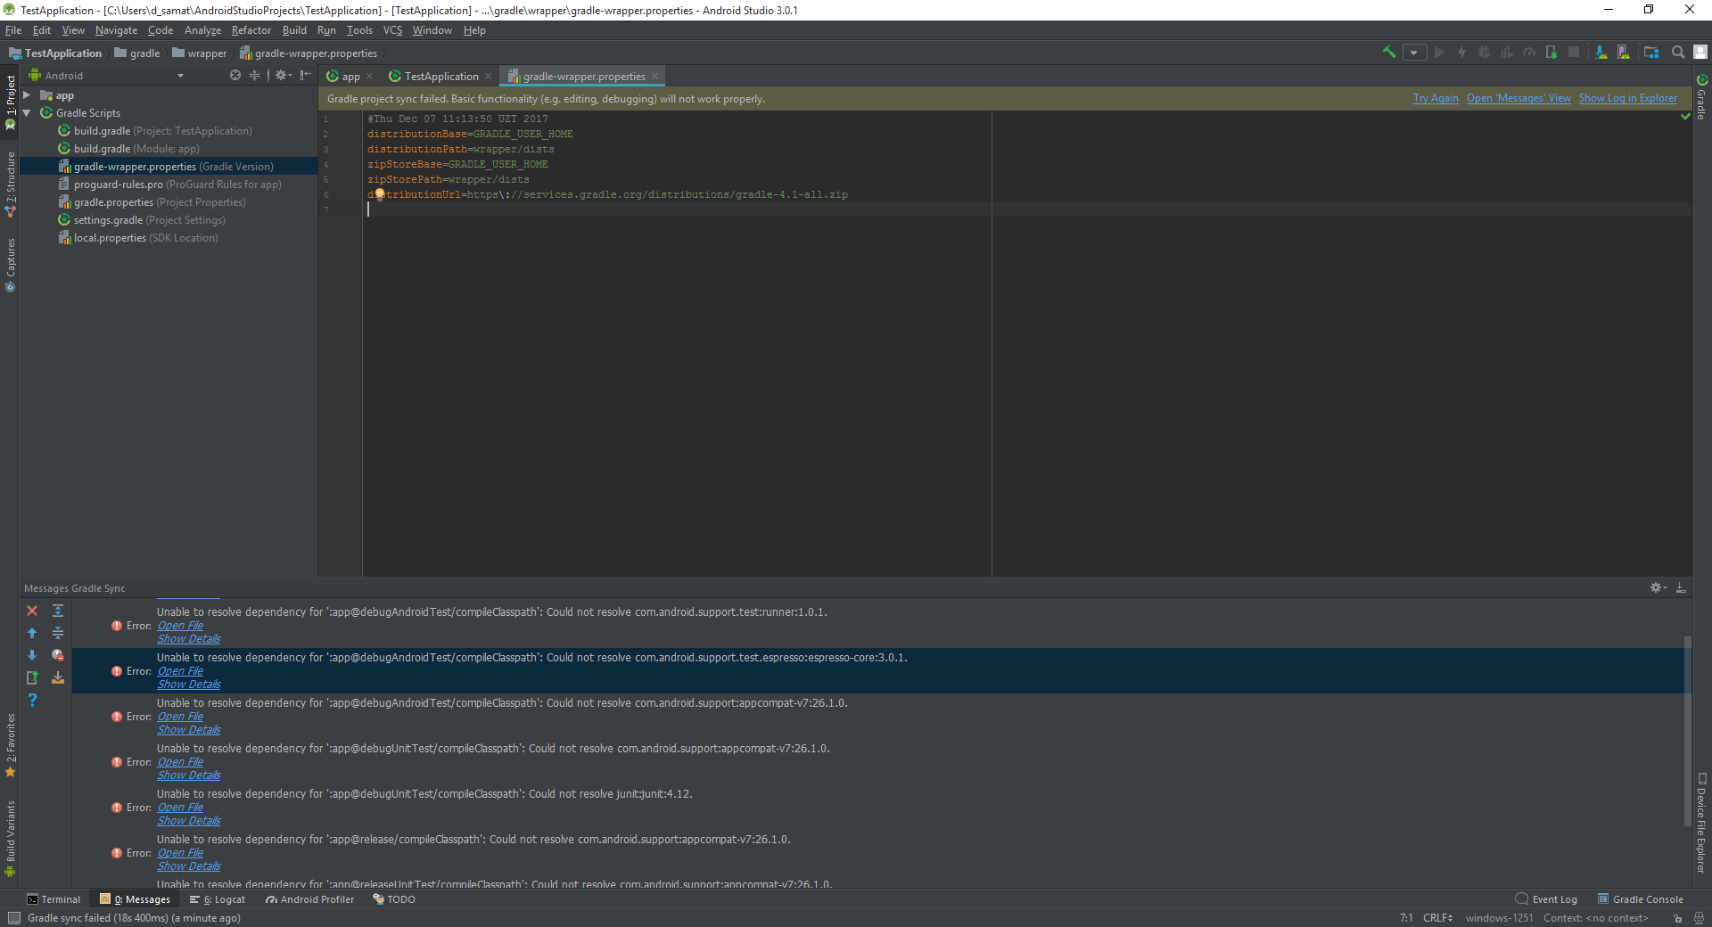This screenshot has height=927, width=1712.
Task: Collapse the Gradle Scripts tree node
Action: pyautogui.click(x=27, y=113)
